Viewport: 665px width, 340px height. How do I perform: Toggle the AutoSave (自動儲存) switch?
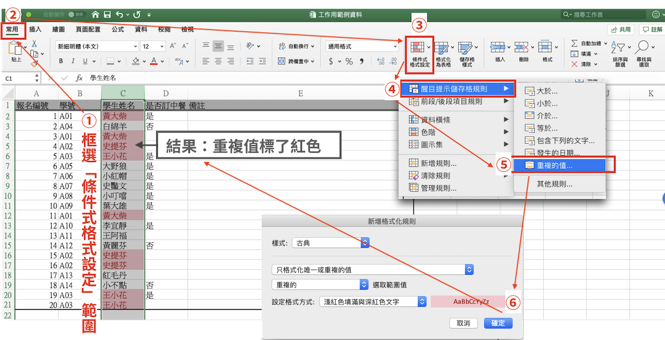click(x=76, y=14)
